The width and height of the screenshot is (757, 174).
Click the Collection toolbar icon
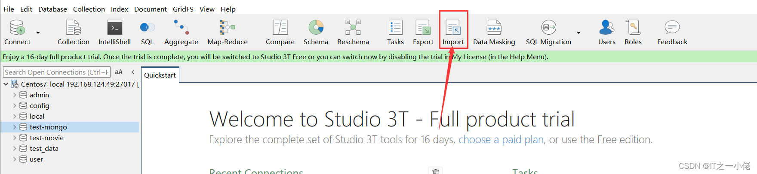click(74, 32)
